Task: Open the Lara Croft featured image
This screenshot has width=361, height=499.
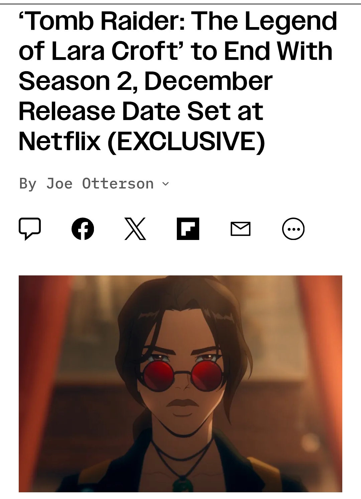Action: 180,384
